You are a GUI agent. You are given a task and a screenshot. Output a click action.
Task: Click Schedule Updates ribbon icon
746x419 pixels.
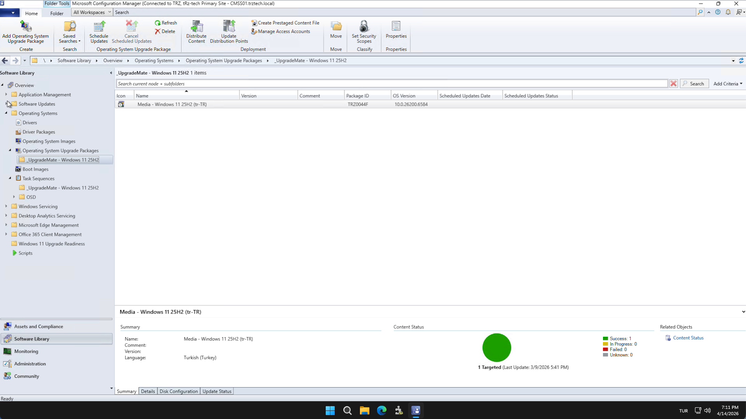[x=99, y=32]
